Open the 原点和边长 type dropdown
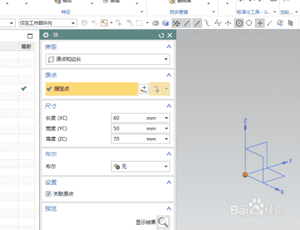Screen dimensions: 300x230 [108, 59]
